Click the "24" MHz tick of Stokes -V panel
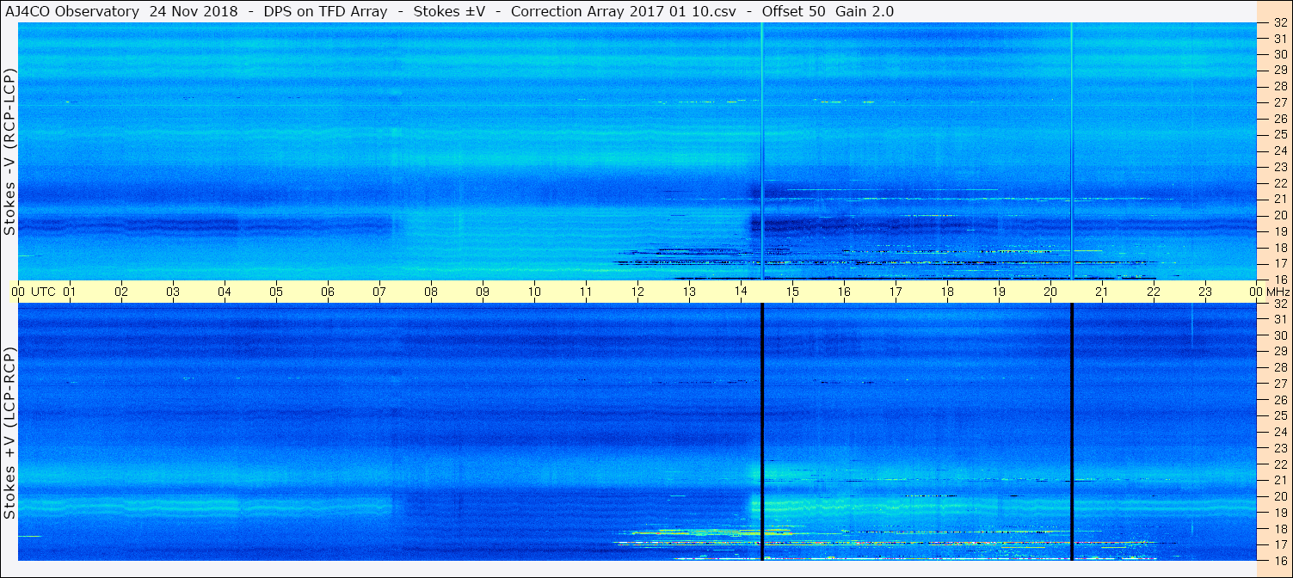The height and width of the screenshot is (578, 1293). click(1279, 151)
